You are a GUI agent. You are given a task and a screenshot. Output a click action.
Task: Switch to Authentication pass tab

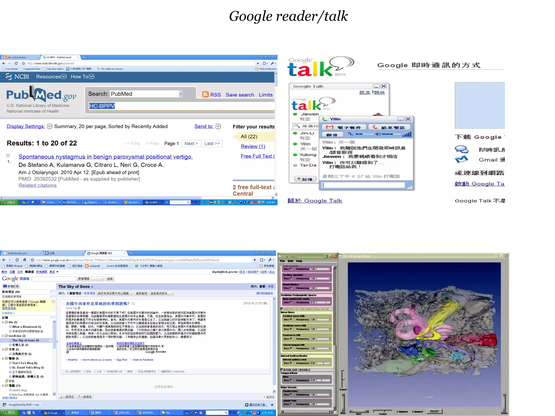pos(22,253)
